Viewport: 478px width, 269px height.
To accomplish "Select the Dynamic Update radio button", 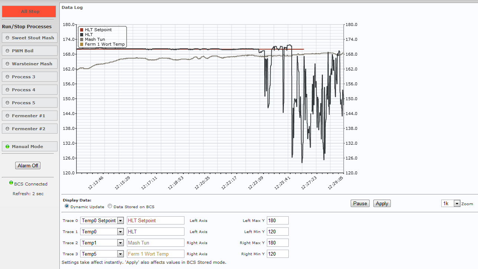I will click(67, 206).
